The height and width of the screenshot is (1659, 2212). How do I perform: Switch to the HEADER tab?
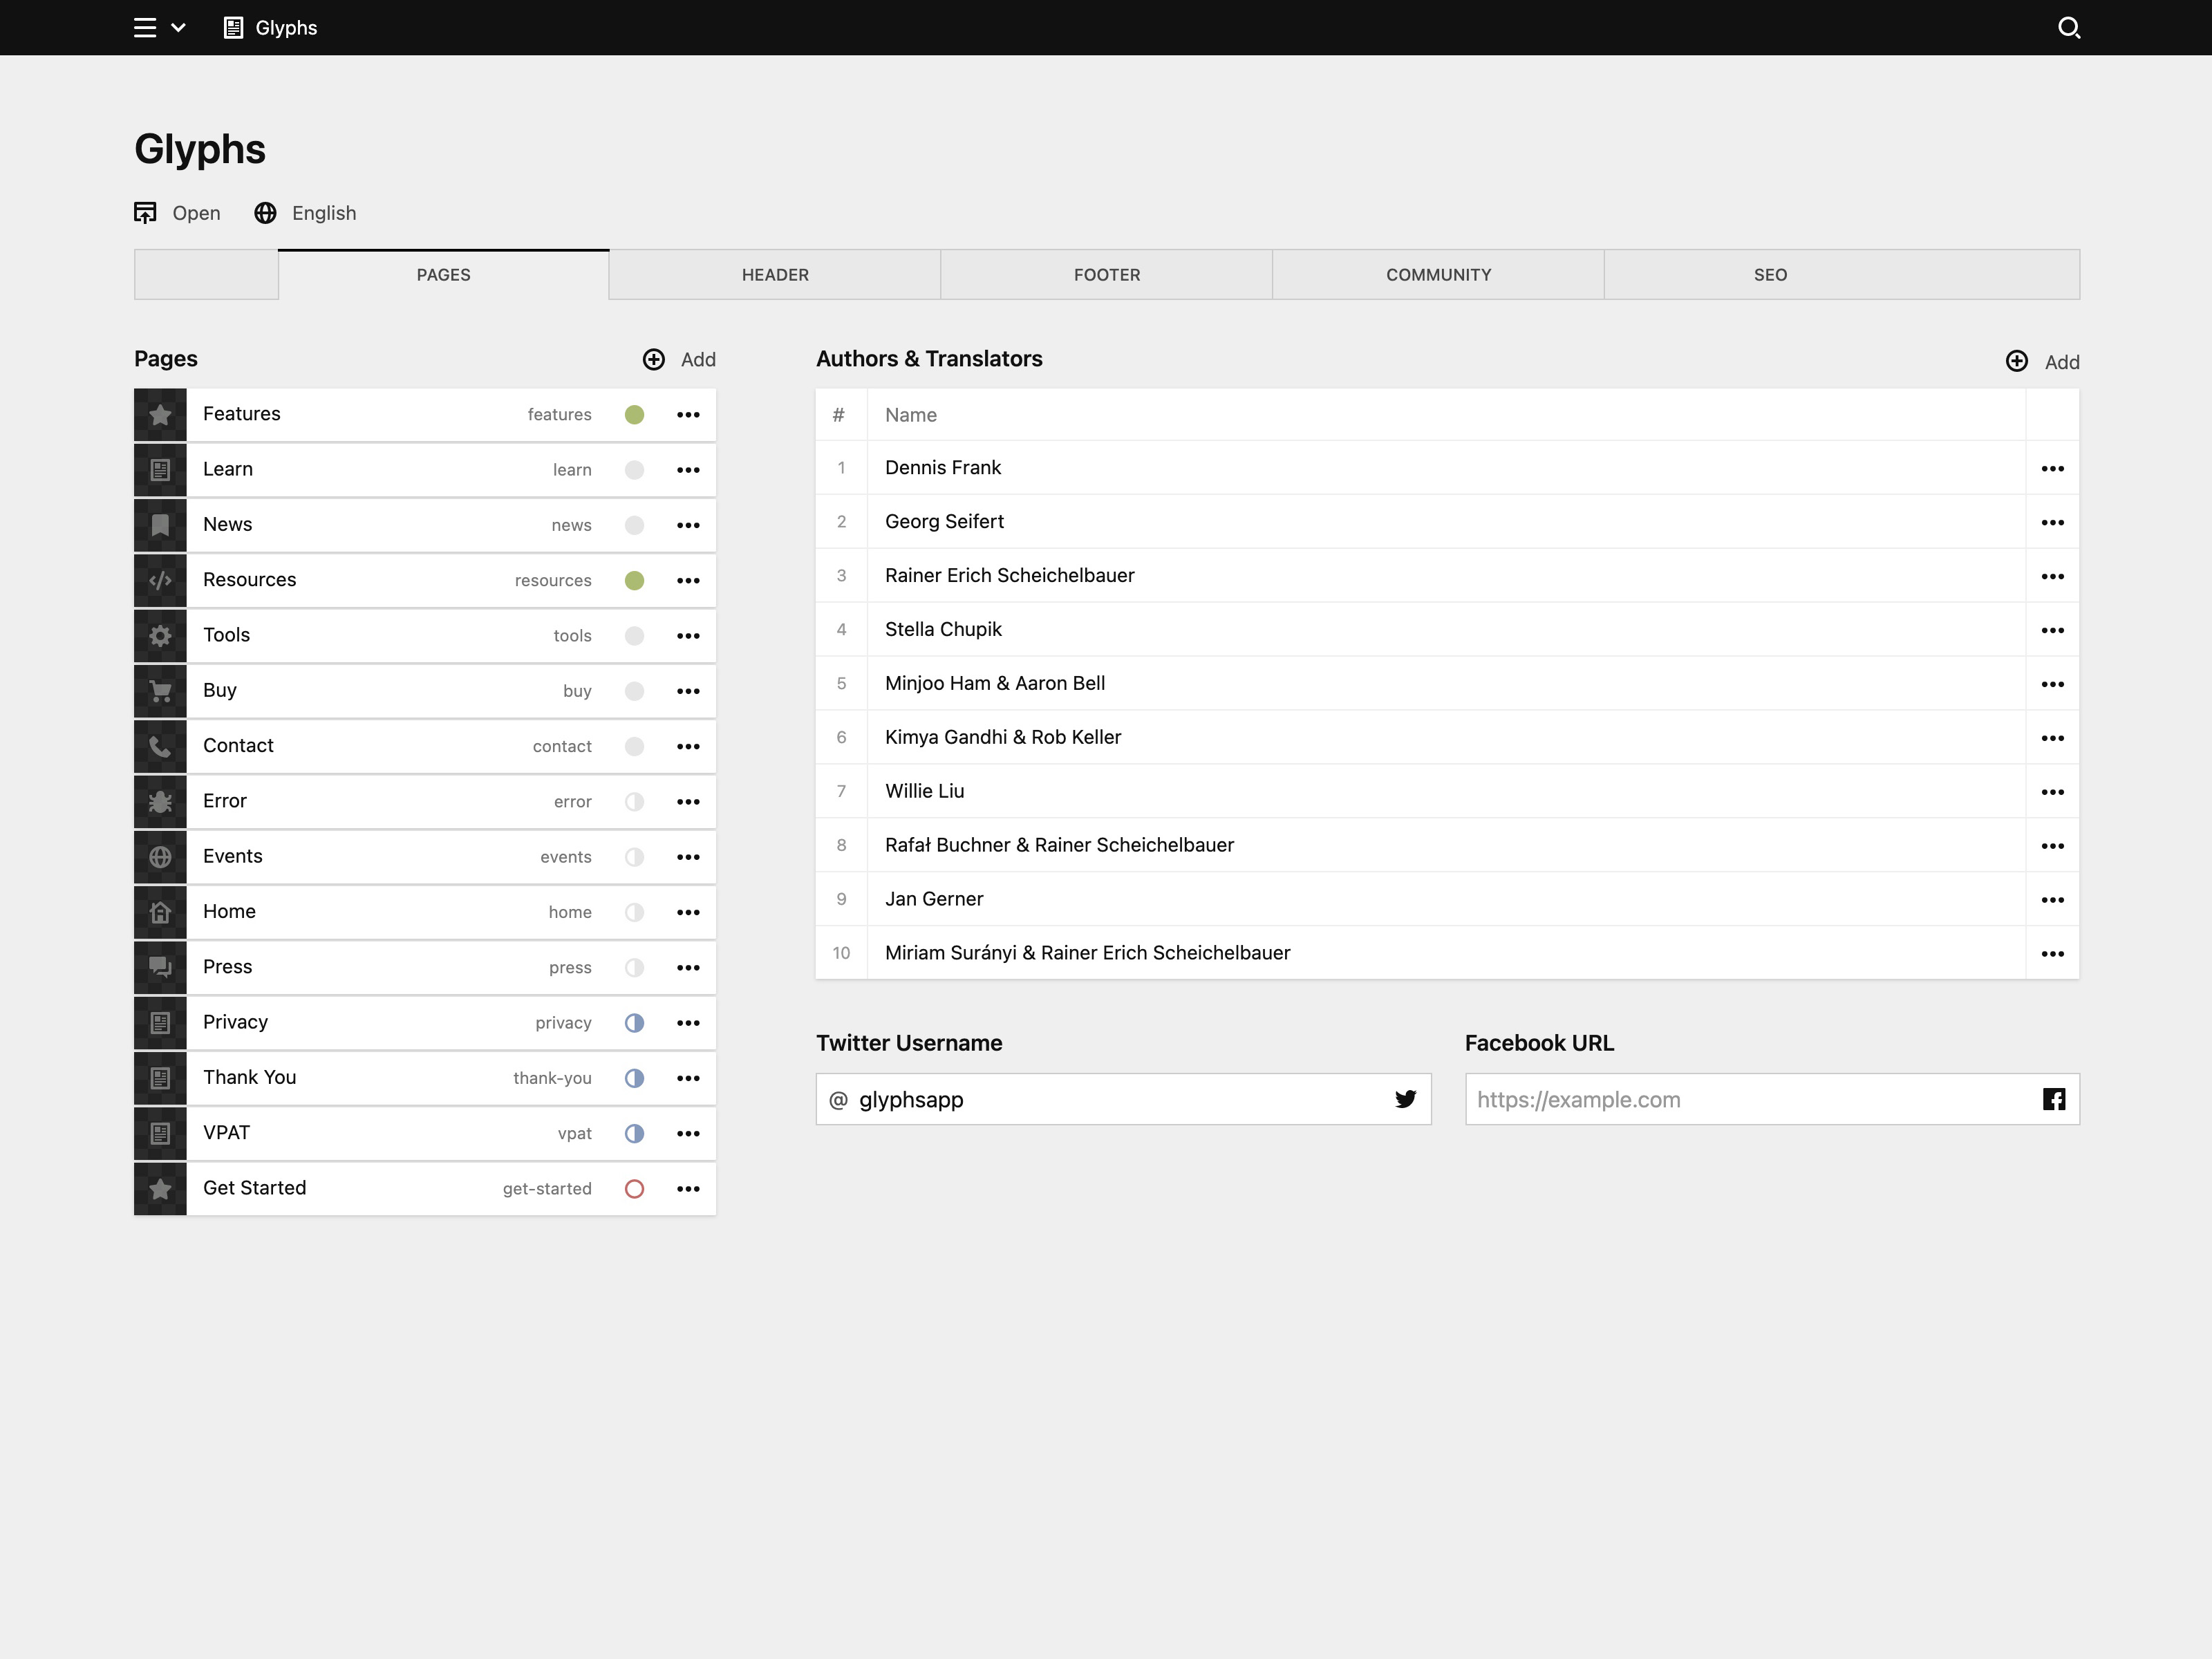click(x=775, y=275)
